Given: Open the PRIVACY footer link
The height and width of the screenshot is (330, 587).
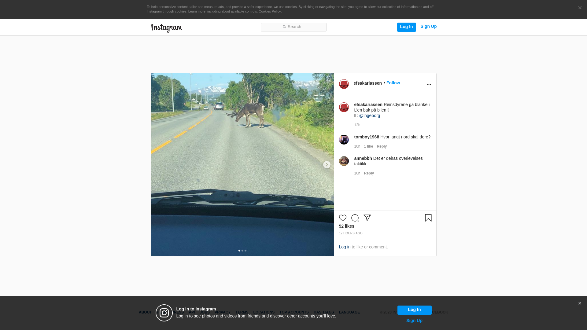Looking at the screenshot, I should (x=223, y=312).
